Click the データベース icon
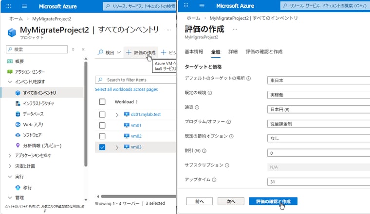This screenshot has width=370, height=214. [x=18, y=114]
